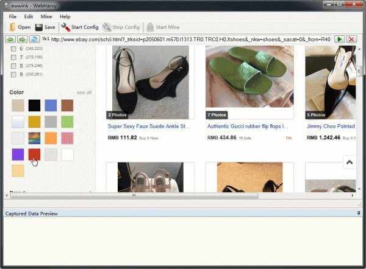Save the configuration with the Save button

pos(45,27)
